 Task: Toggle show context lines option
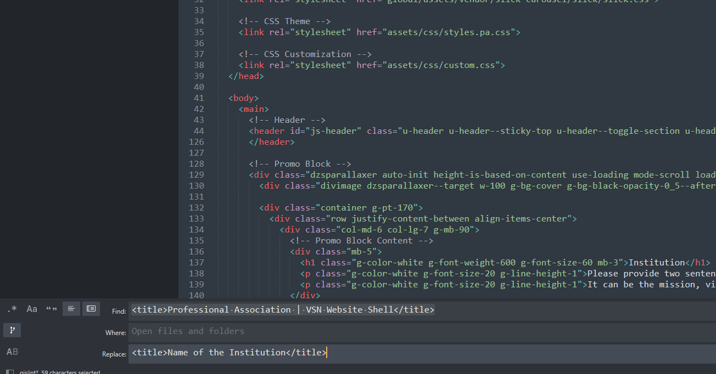71,309
